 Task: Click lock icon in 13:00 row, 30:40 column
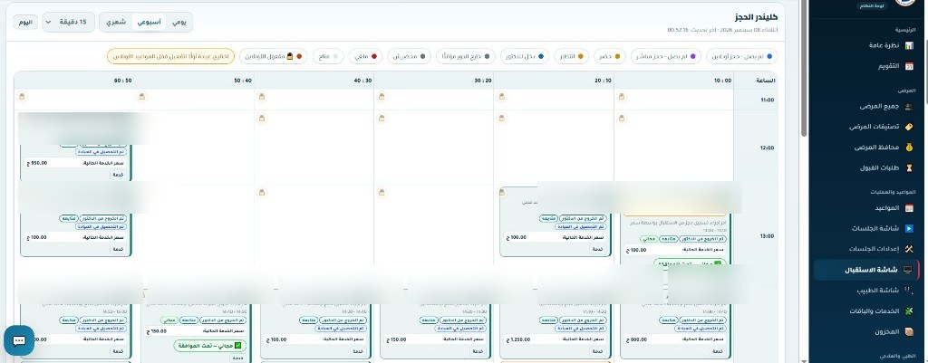pos(262,192)
